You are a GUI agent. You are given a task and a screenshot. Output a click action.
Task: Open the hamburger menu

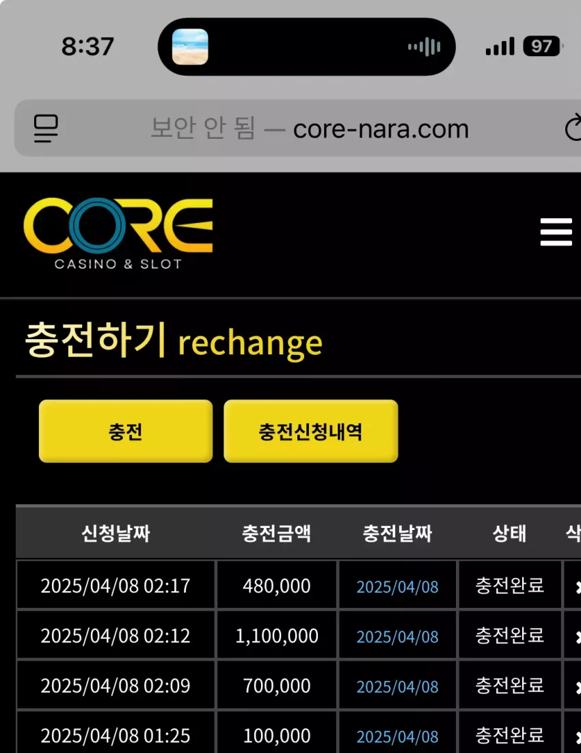[x=556, y=232]
